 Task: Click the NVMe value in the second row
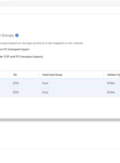[x=111, y=92]
